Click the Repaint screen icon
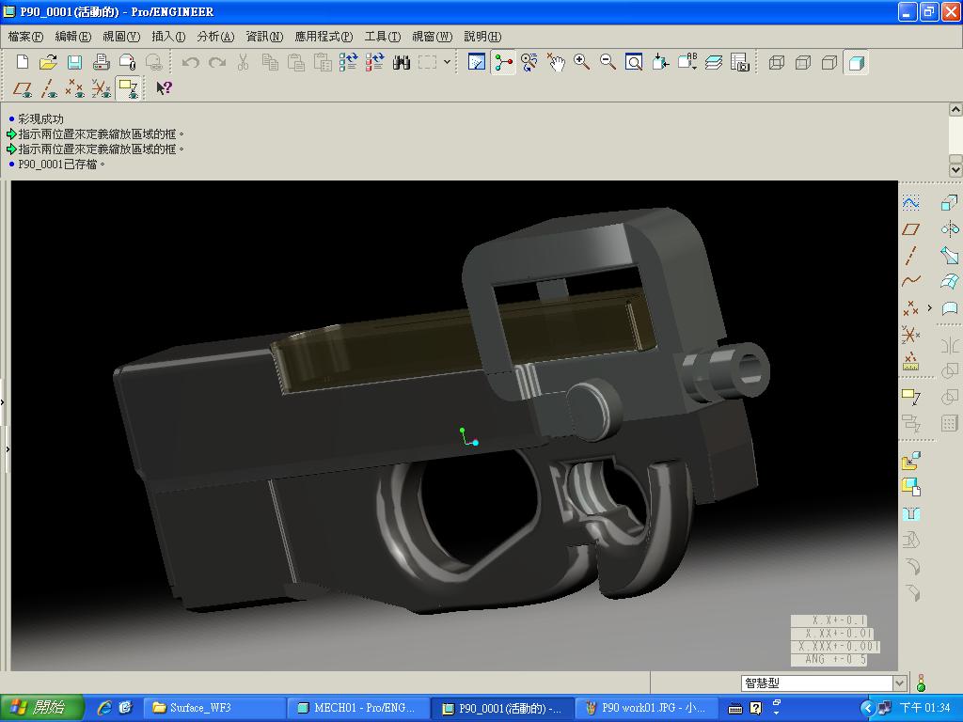Image resolution: width=963 pixels, height=722 pixels. (x=477, y=62)
